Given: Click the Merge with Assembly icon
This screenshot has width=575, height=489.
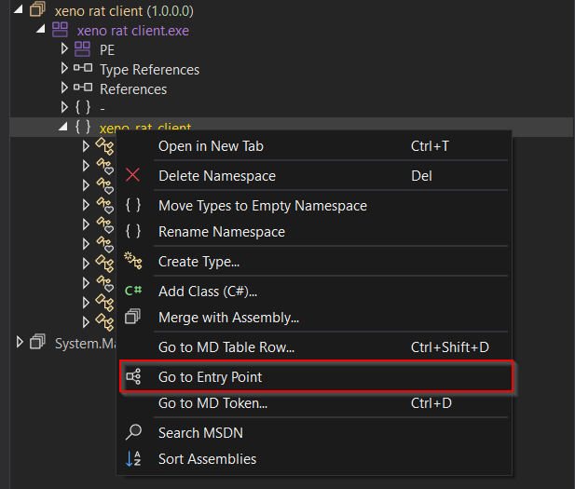Looking at the screenshot, I should (133, 318).
